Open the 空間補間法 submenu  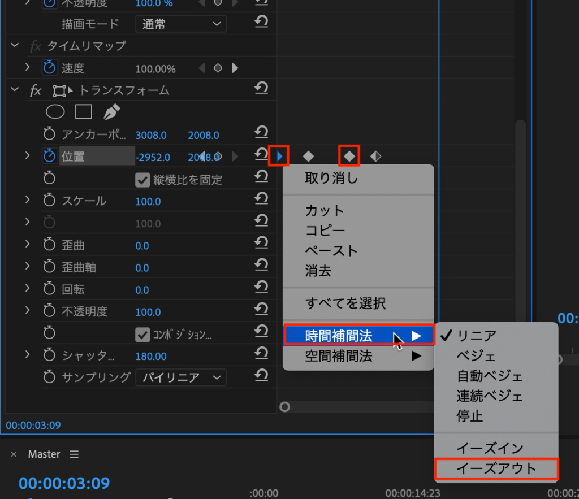pyautogui.click(x=358, y=356)
